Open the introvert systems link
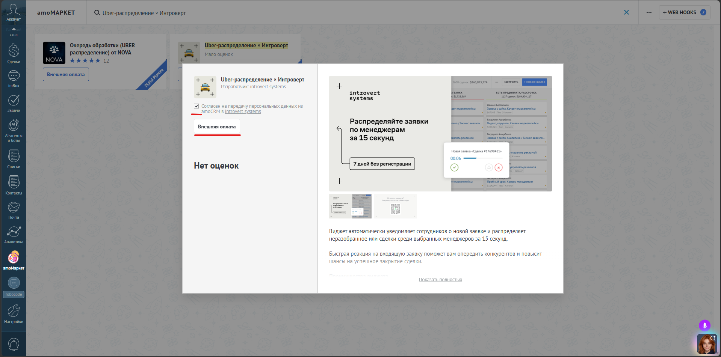The height and width of the screenshot is (357, 721). [243, 111]
